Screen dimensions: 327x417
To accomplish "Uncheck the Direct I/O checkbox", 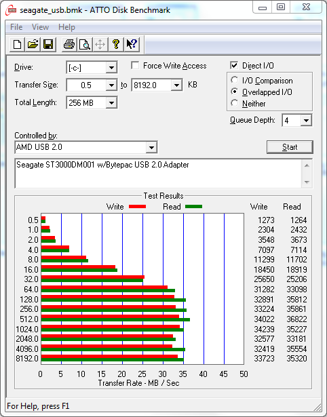I will click(x=234, y=65).
